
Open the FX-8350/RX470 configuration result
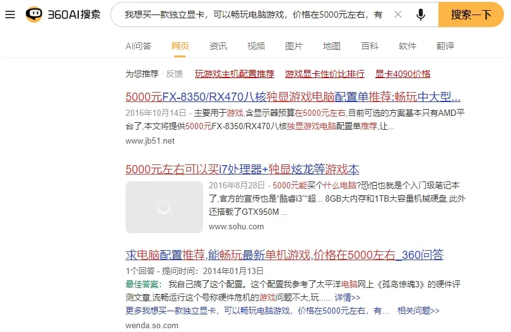pyautogui.click(x=293, y=98)
